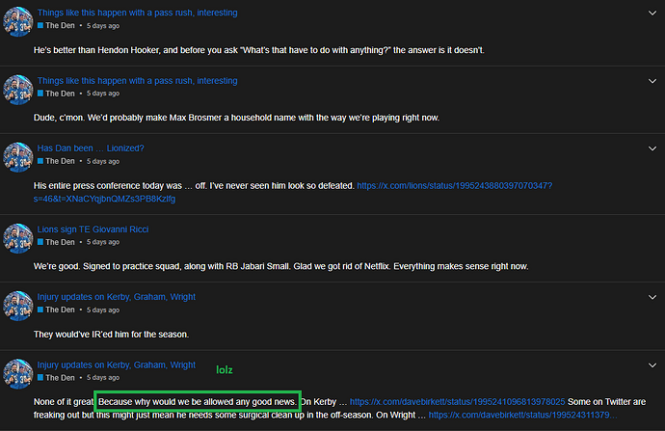
Task: Click avatar beside "Has Dan been … Lionized?"
Action: pos(18,156)
